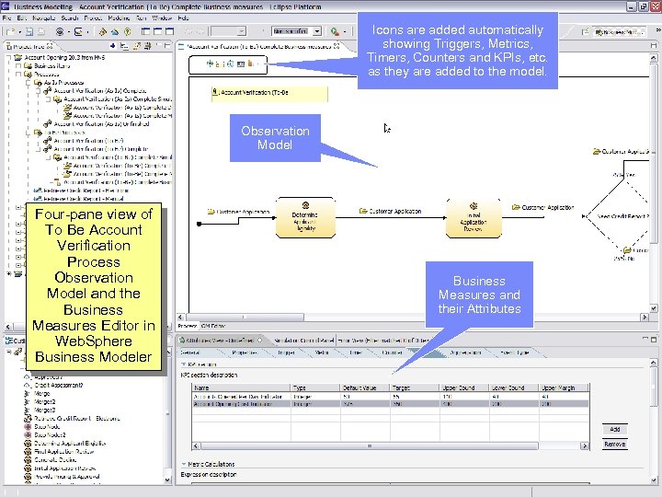Screen dimensions: 662x497
Task: Collapse the Metric Calculations section
Action: tap(184, 464)
